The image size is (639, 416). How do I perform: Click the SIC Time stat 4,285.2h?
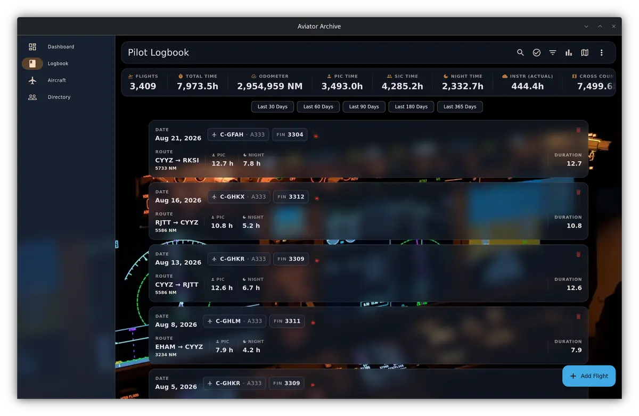[403, 82]
